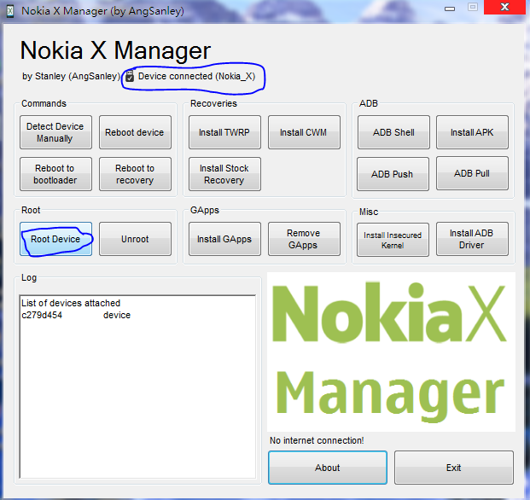Exit the Nokia X Manager
The height and width of the screenshot is (500, 530).
pyautogui.click(x=453, y=468)
